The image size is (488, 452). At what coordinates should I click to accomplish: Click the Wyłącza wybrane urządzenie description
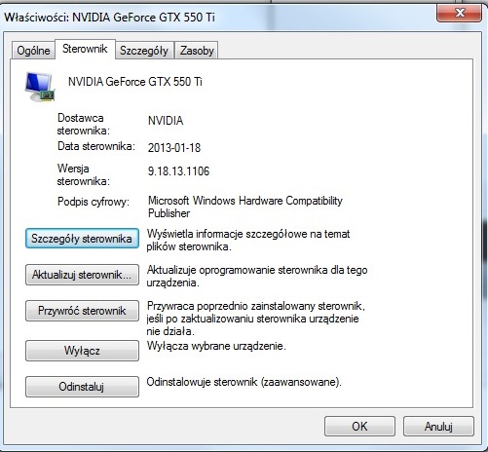216,346
